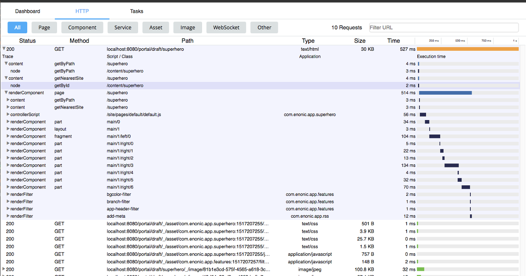Expand the controllerScript trace row

[8, 114]
